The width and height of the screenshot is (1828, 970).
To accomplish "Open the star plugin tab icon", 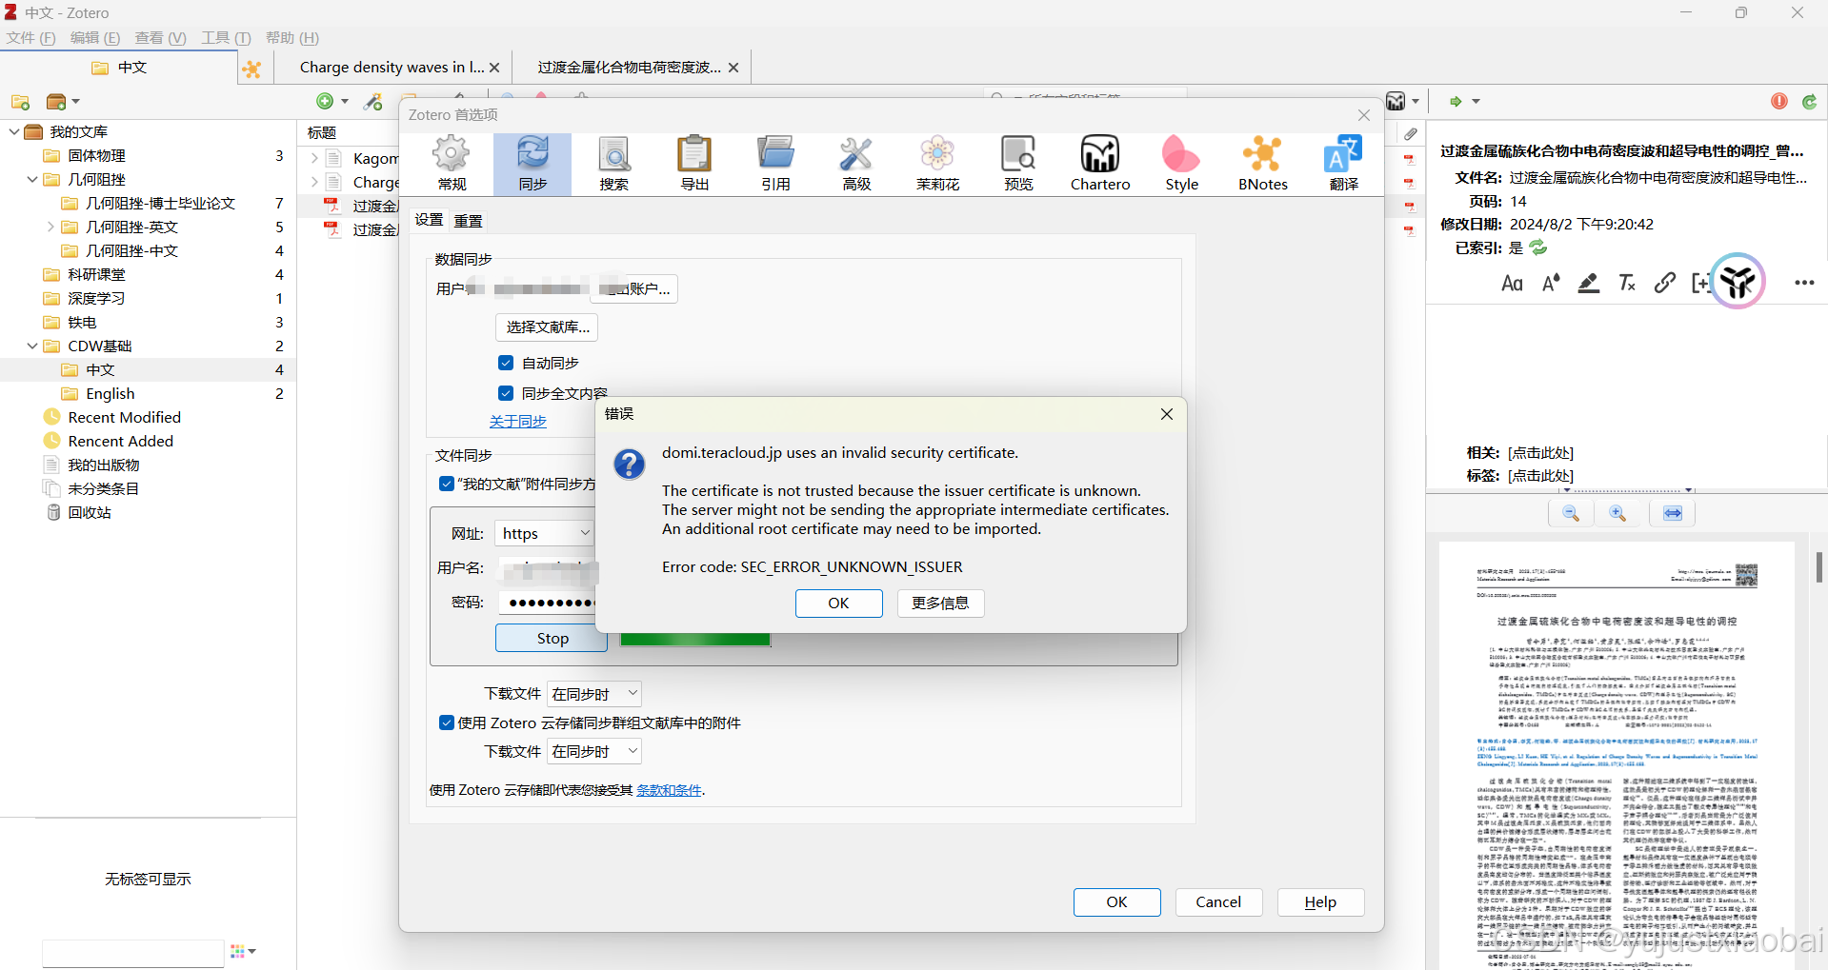I will [x=251, y=69].
